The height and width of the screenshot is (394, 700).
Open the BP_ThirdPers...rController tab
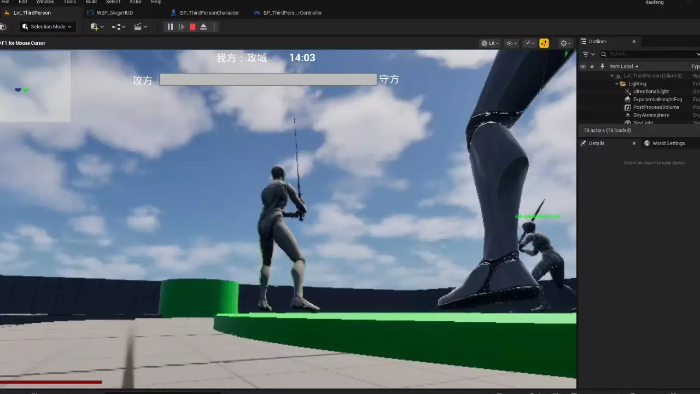point(293,13)
